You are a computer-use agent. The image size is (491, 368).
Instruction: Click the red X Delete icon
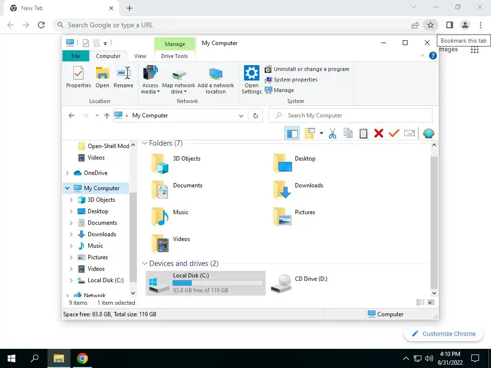(x=379, y=134)
